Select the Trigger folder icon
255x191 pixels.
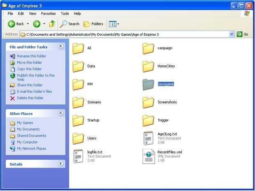coord(148,121)
